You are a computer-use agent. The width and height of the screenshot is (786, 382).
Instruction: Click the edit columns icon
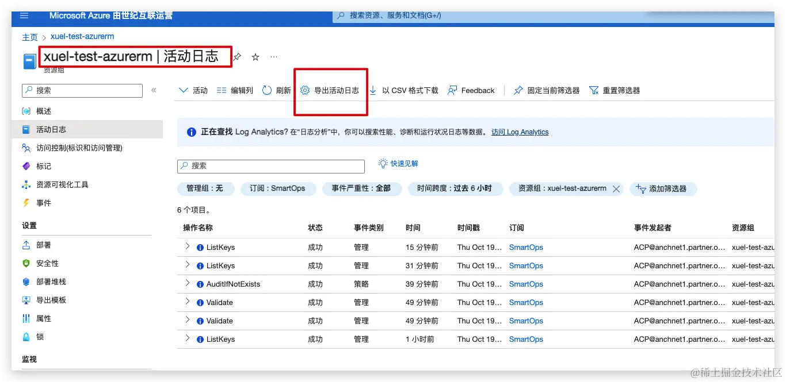pyautogui.click(x=222, y=90)
